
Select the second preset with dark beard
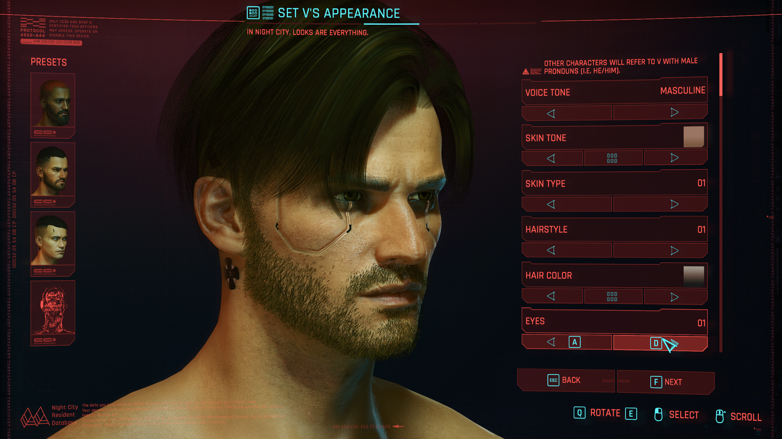pyautogui.click(x=53, y=175)
